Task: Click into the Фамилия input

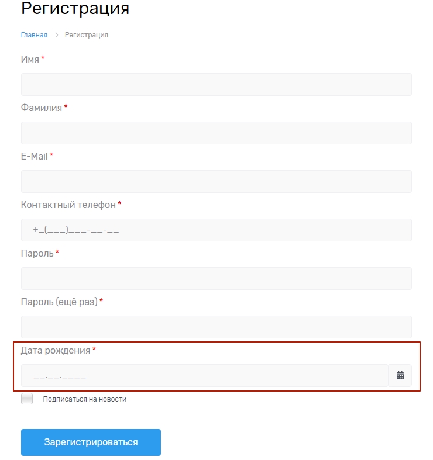Action: tap(216, 133)
